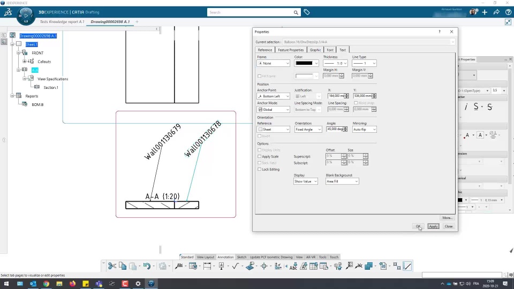The image size is (514, 289).
Task: Expand the Callouts node in tree
Action: [x=24, y=61]
